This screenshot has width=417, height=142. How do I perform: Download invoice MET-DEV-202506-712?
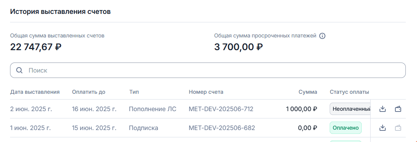[x=383, y=109]
